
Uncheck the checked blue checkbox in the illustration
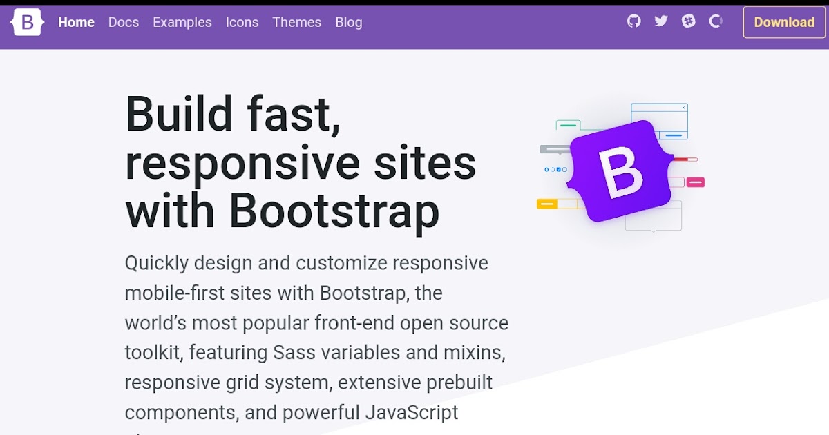[558, 169]
